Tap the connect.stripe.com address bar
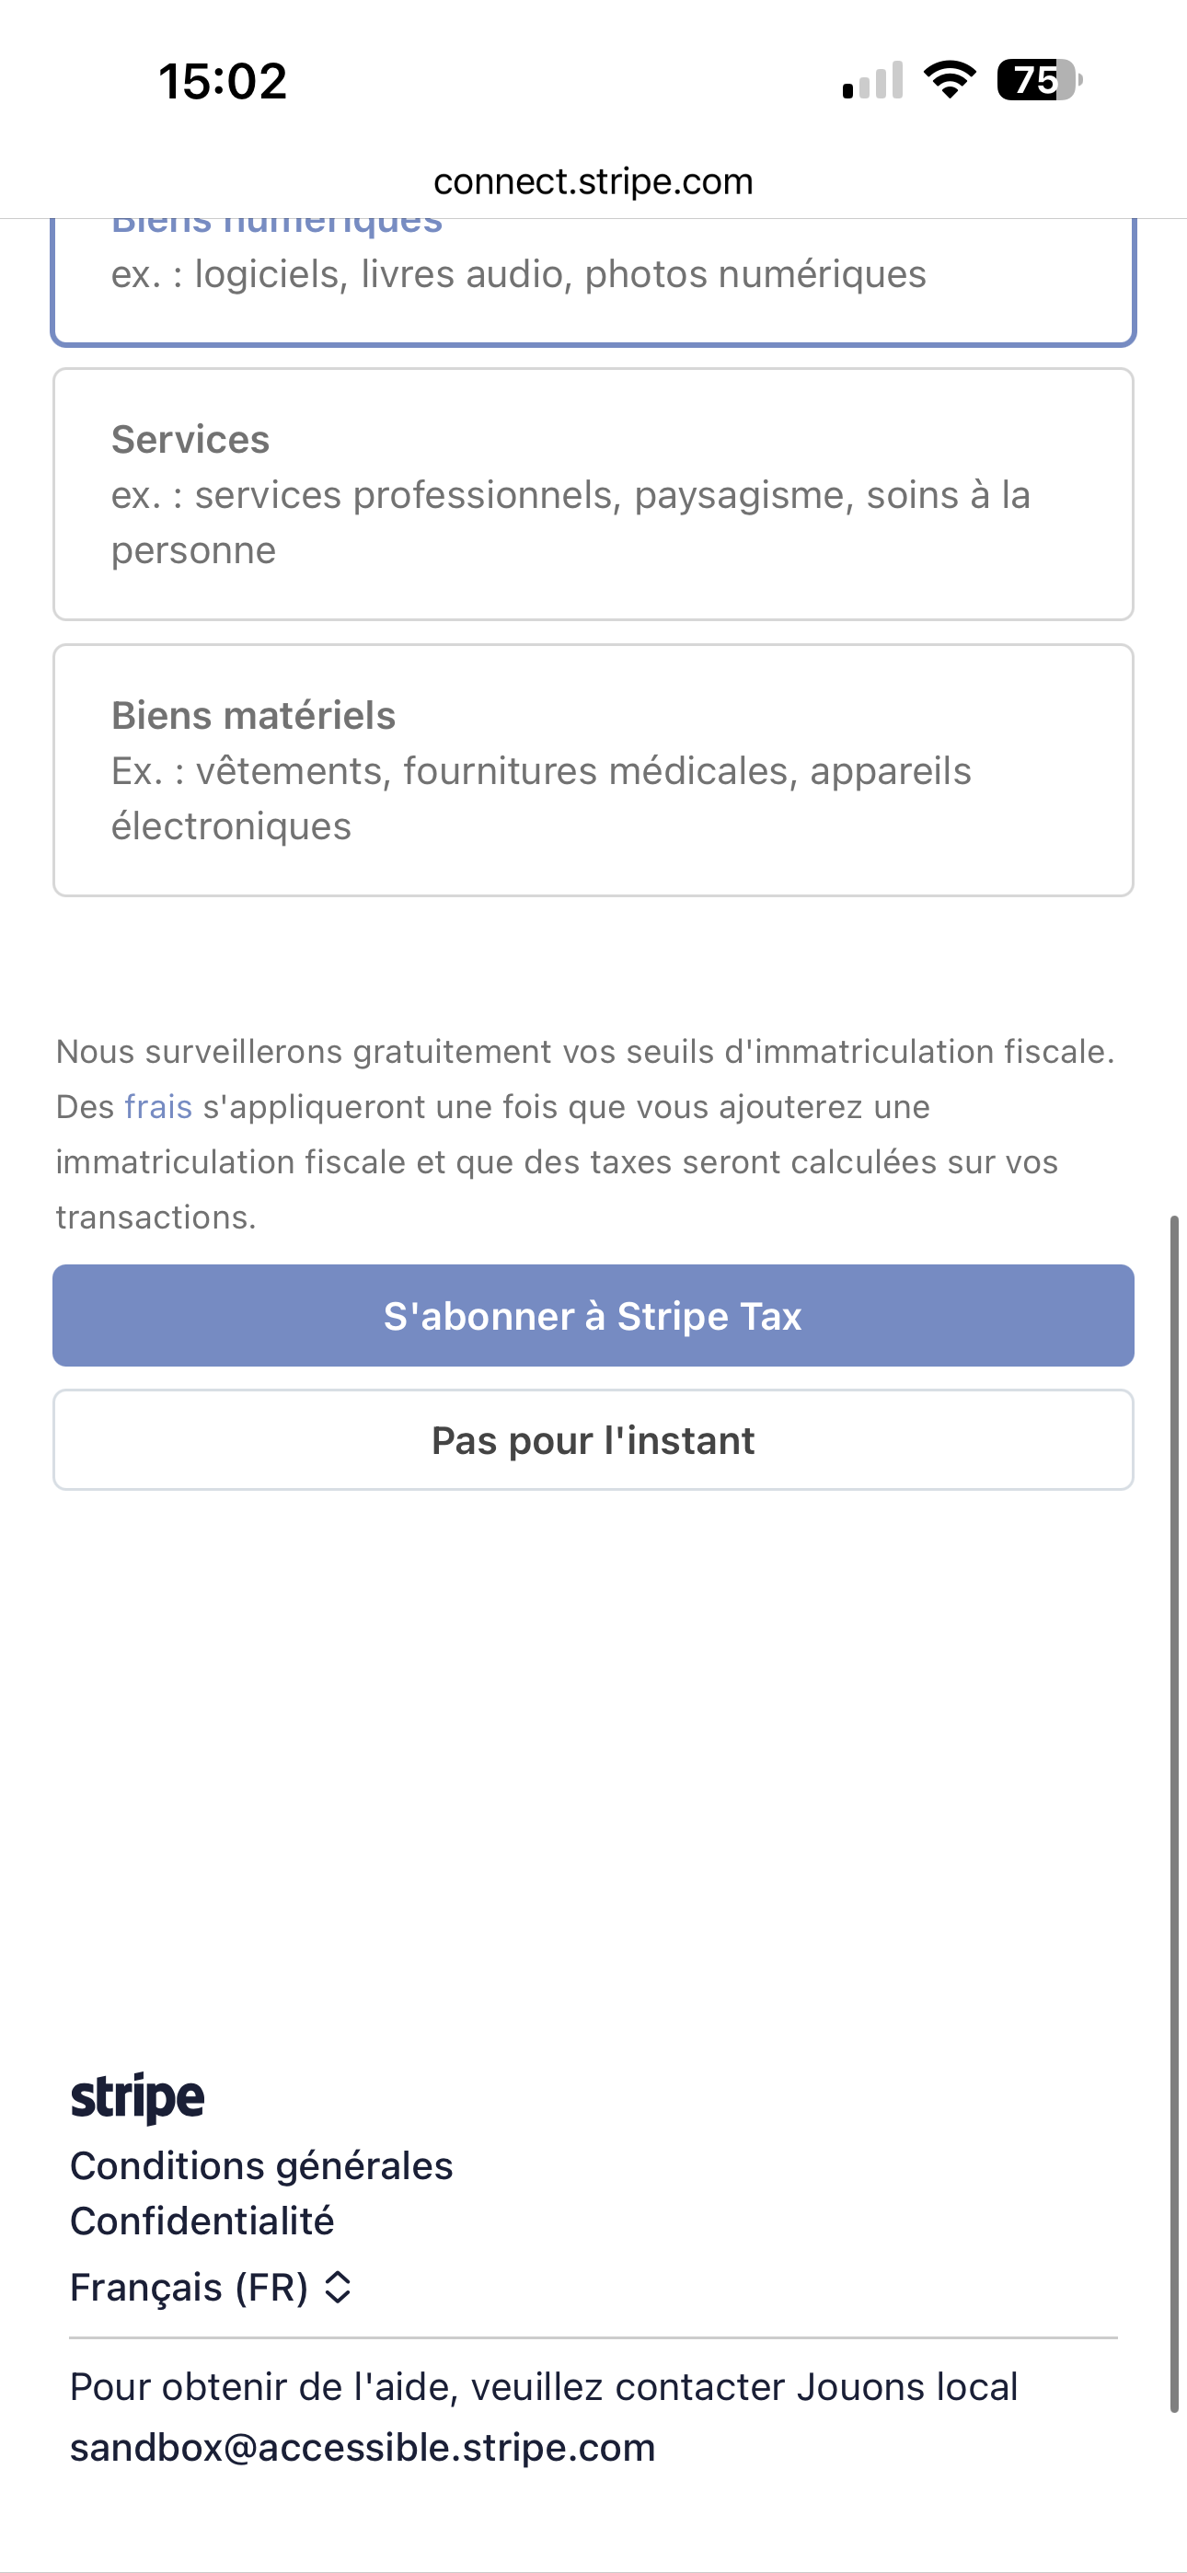The width and height of the screenshot is (1187, 2573). pos(593,182)
